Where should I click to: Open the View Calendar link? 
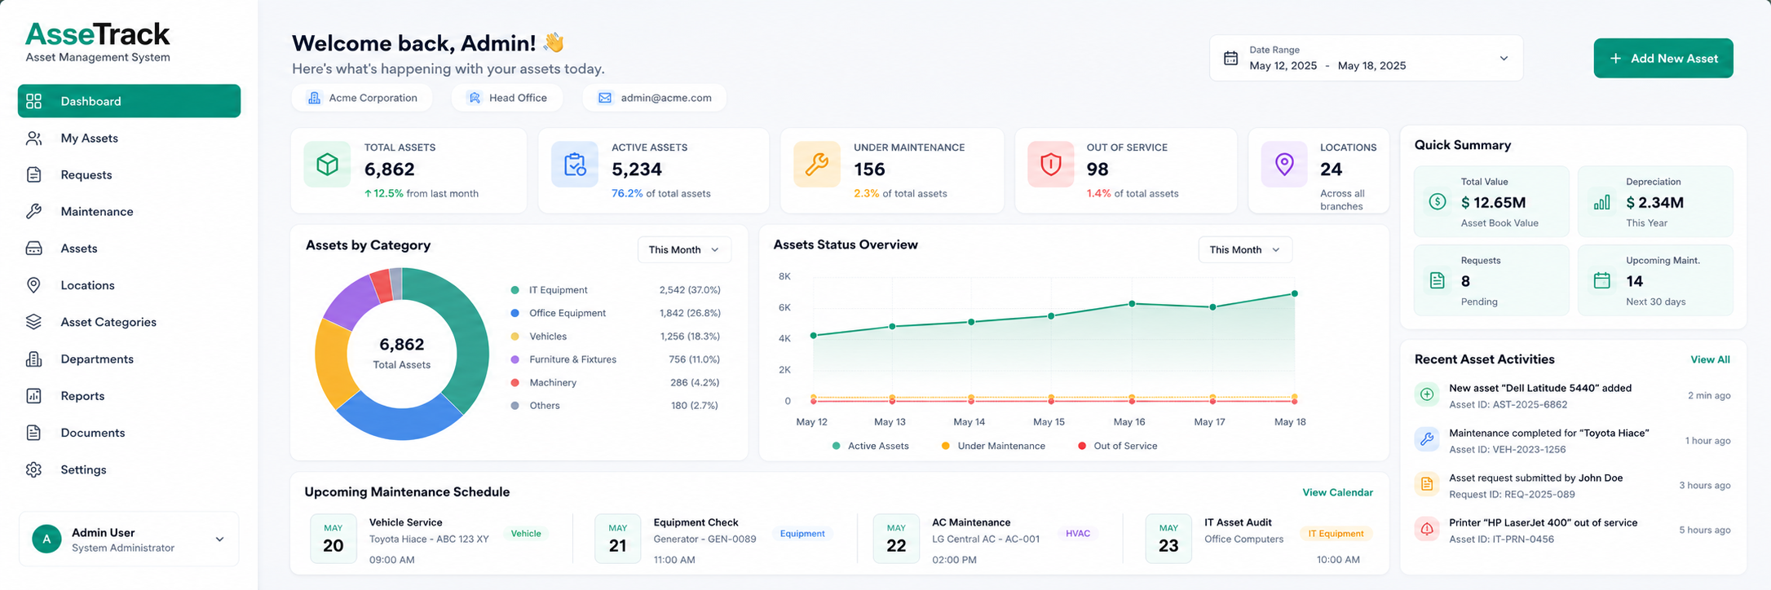click(1337, 492)
